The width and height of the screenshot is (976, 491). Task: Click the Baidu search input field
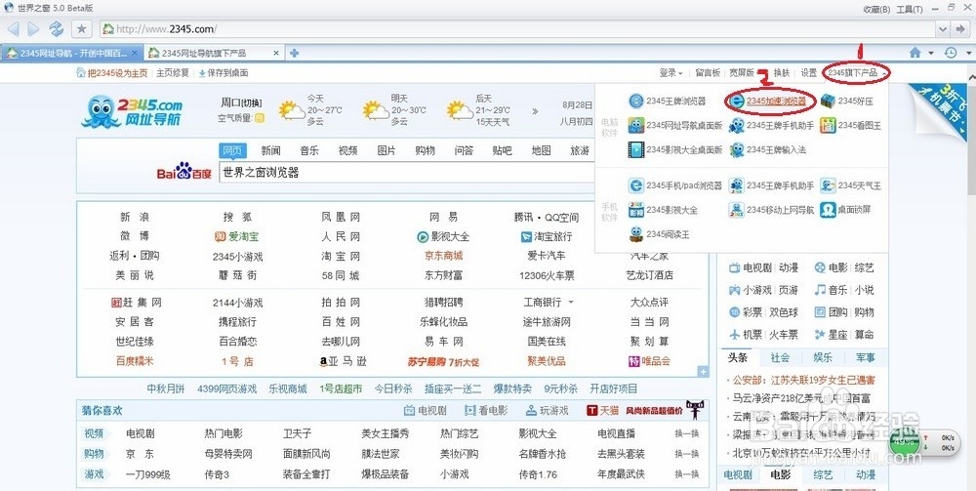pos(407,173)
